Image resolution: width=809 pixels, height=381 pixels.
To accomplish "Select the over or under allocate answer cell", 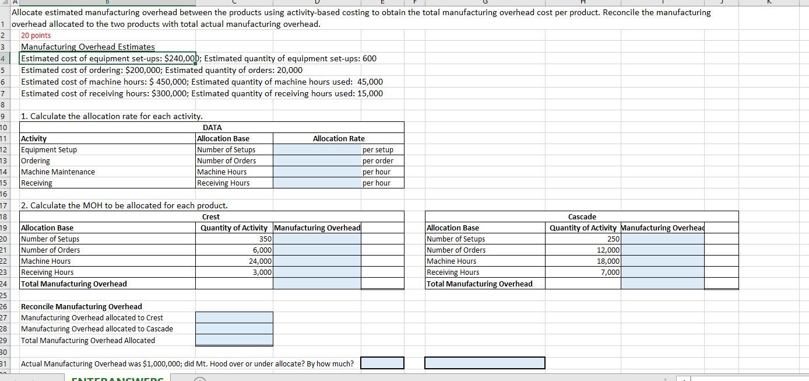I will pos(382,362).
